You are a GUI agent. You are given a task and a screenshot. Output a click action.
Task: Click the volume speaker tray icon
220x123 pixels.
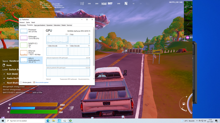pyautogui.click(x=205, y=121)
